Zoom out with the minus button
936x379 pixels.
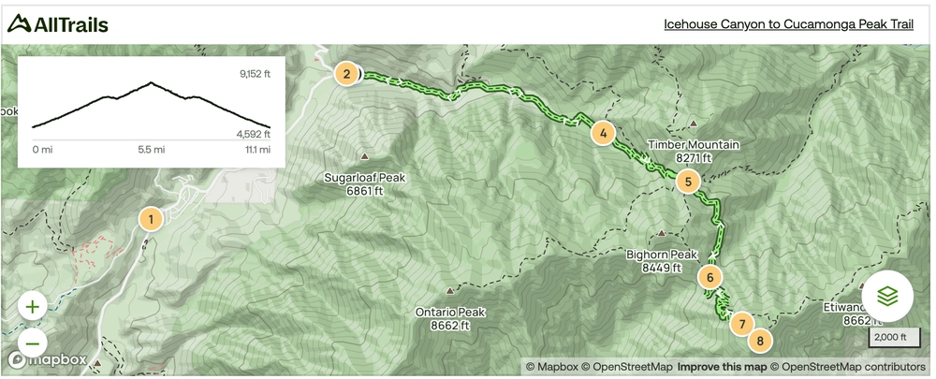[x=32, y=343]
